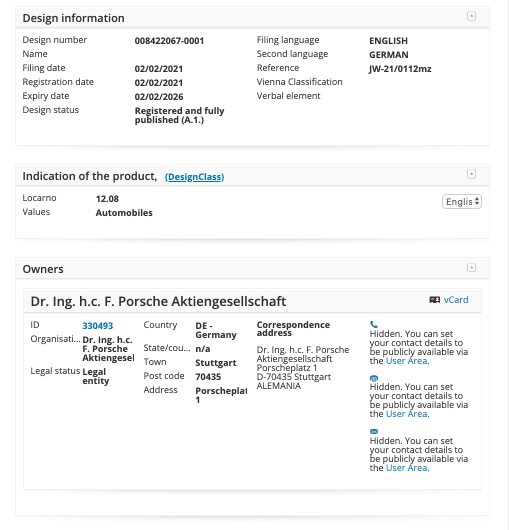Click the Owners section header title
The width and height of the screenshot is (509, 530).
tap(43, 269)
